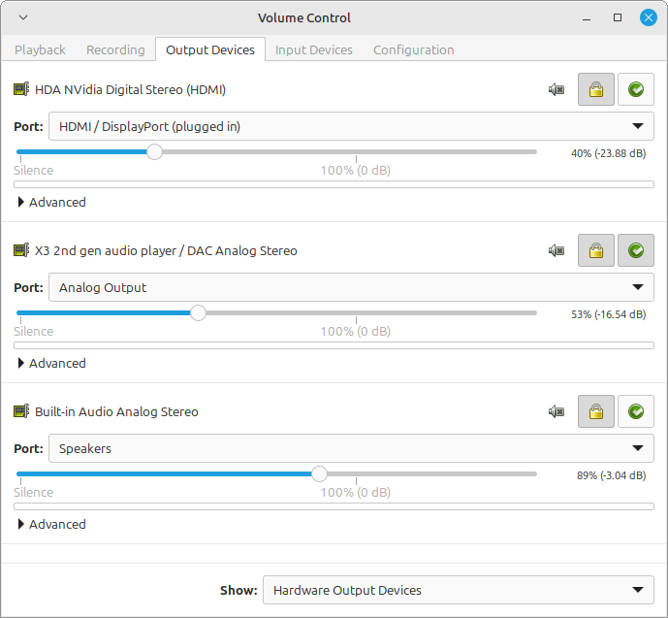Viewport: 668px width, 618px height.
Task: Go to the Configuration tab
Action: click(414, 49)
